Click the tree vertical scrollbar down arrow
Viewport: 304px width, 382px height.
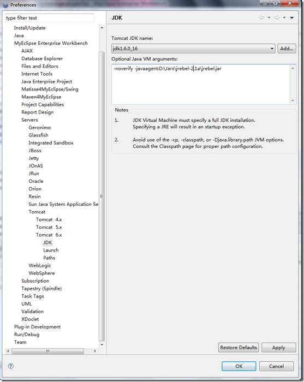click(x=102, y=344)
